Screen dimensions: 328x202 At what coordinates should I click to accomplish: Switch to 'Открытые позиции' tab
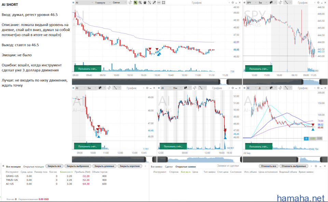[33, 167]
